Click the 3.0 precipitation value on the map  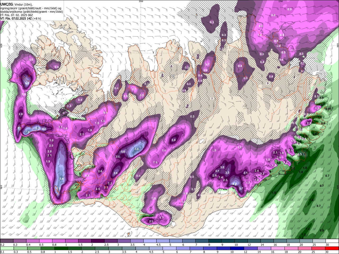point(173,140)
